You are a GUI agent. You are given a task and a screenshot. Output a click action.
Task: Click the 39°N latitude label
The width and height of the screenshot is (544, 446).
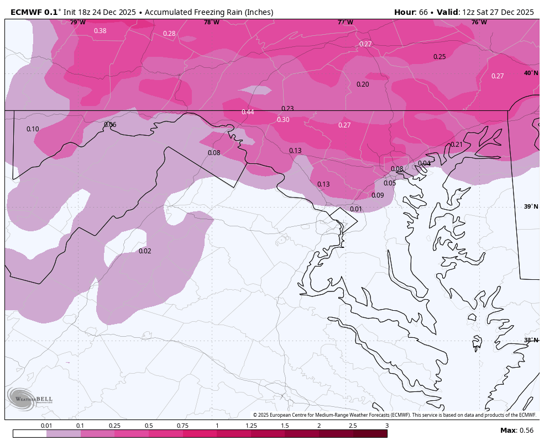pyautogui.click(x=531, y=206)
